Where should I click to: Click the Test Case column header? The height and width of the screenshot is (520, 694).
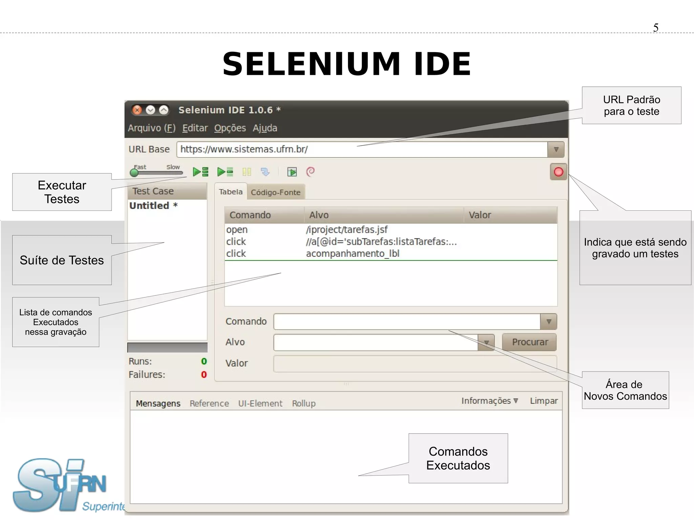tap(167, 191)
